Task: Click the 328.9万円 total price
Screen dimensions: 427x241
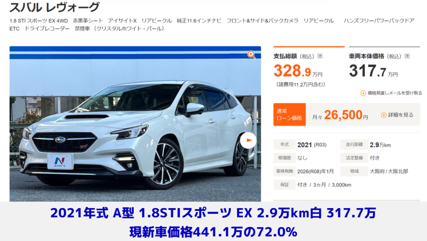Action: (298, 71)
